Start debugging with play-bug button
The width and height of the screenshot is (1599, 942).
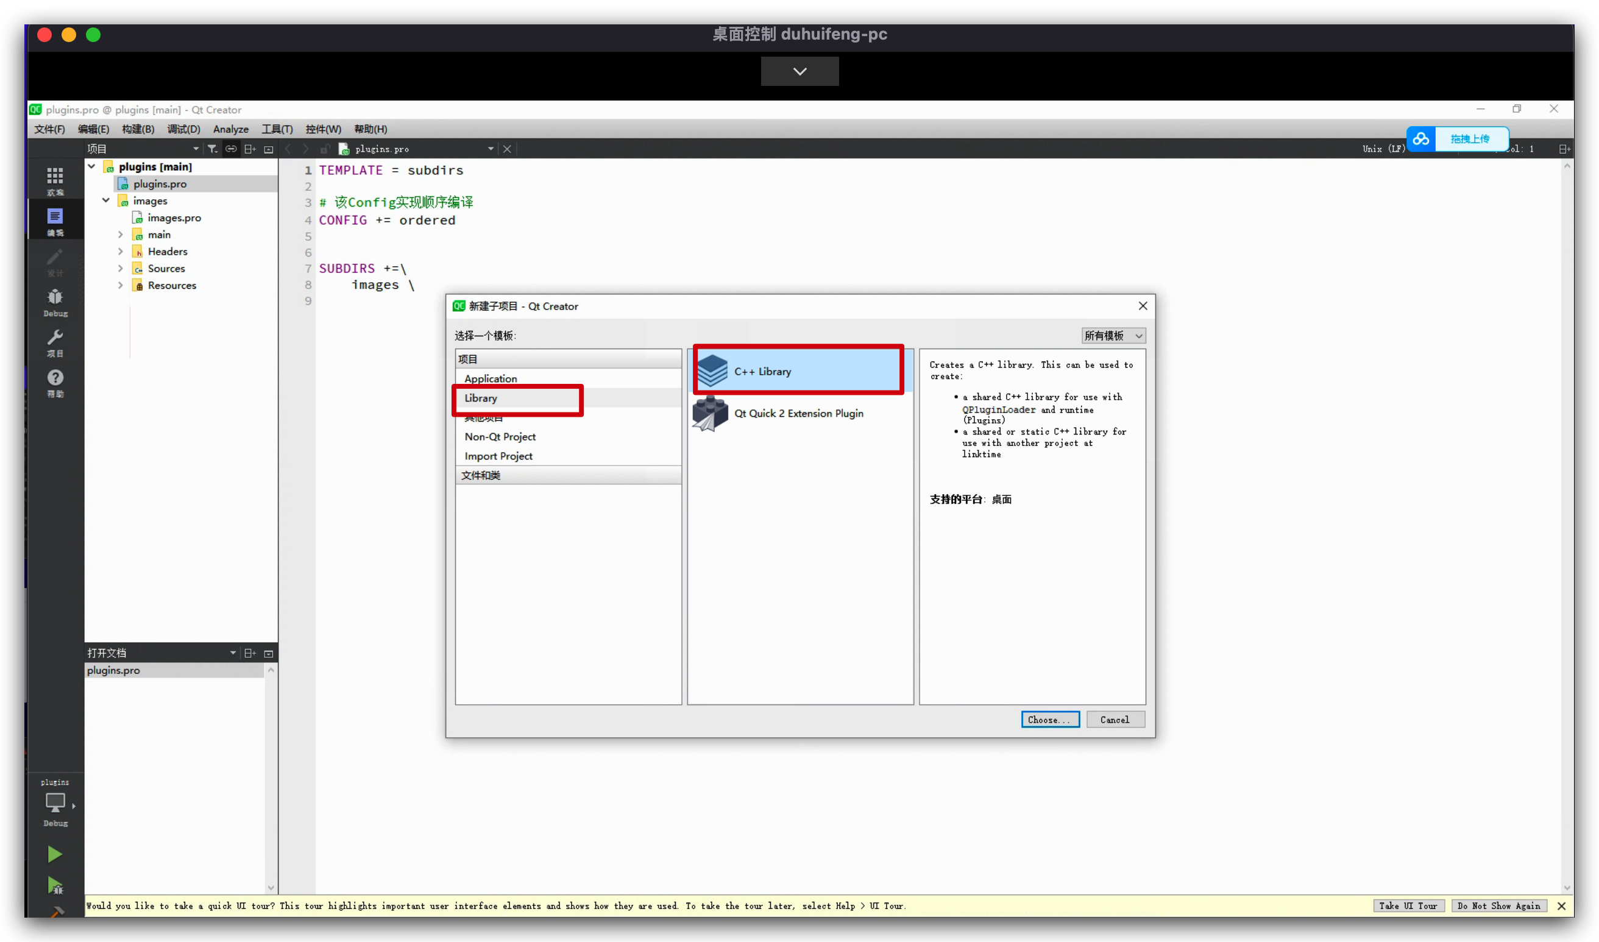coord(55,885)
